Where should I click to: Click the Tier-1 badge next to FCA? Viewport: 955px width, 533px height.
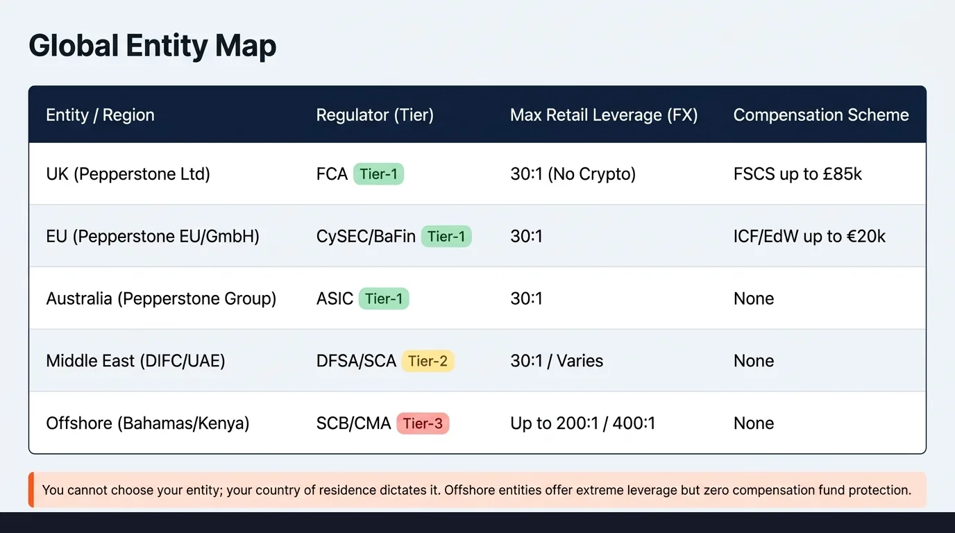coord(378,174)
